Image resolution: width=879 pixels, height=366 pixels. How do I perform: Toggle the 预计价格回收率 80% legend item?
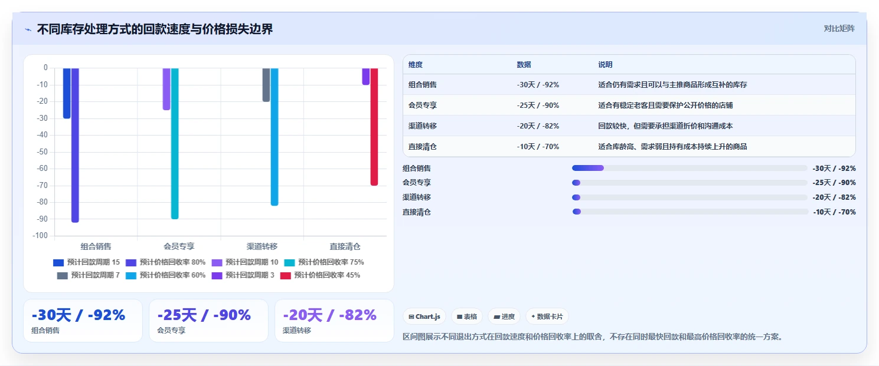(x=165, y=262)
